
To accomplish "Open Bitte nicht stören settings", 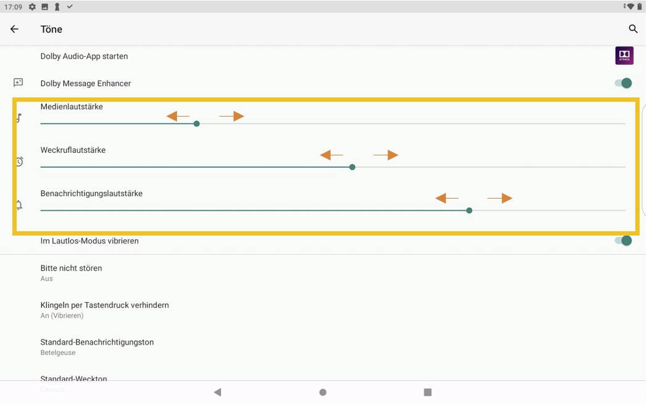I will (71, 273).
